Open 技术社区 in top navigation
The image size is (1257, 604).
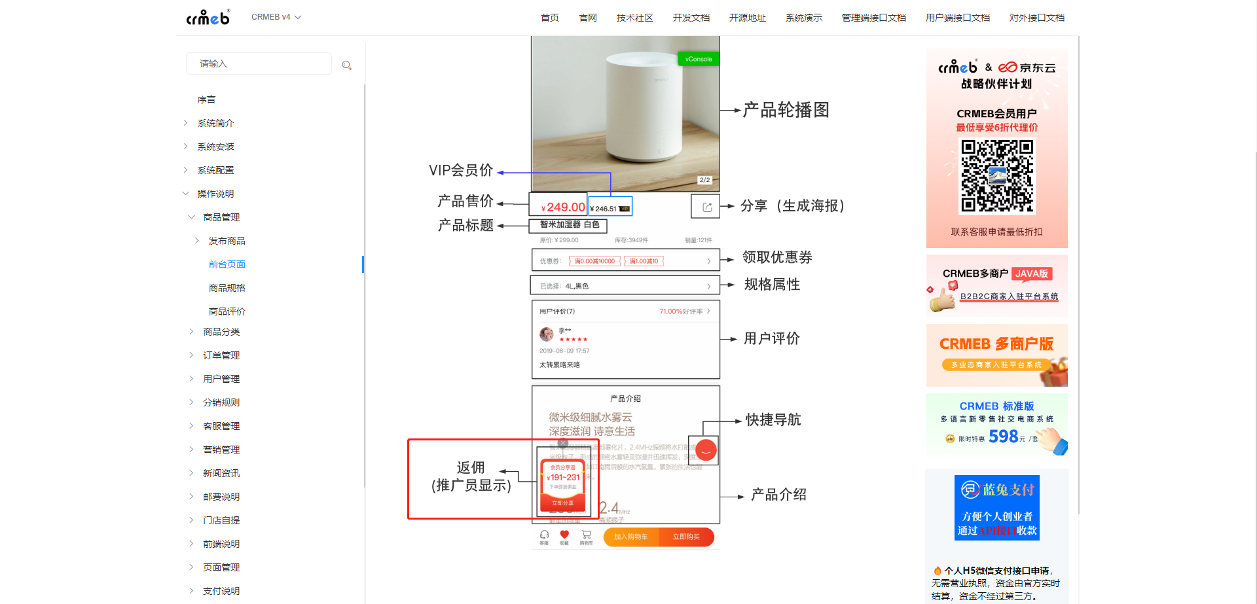point(634,18)
